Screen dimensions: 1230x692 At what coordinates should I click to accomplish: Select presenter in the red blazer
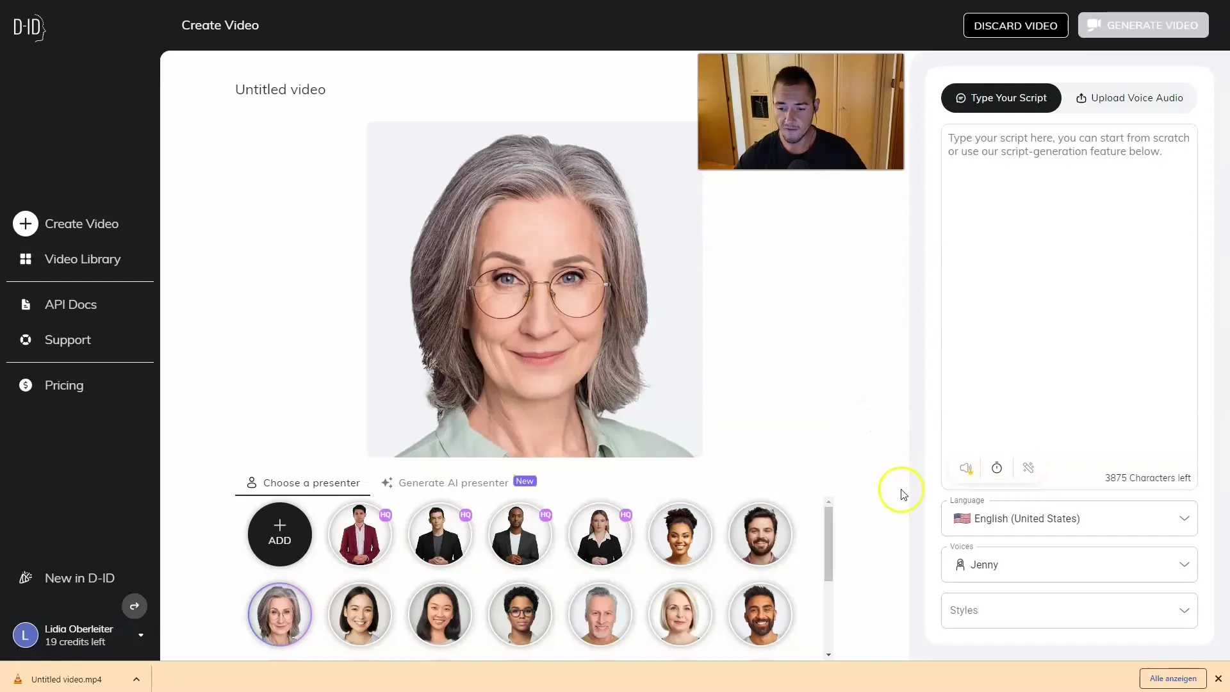click(360, 534)
